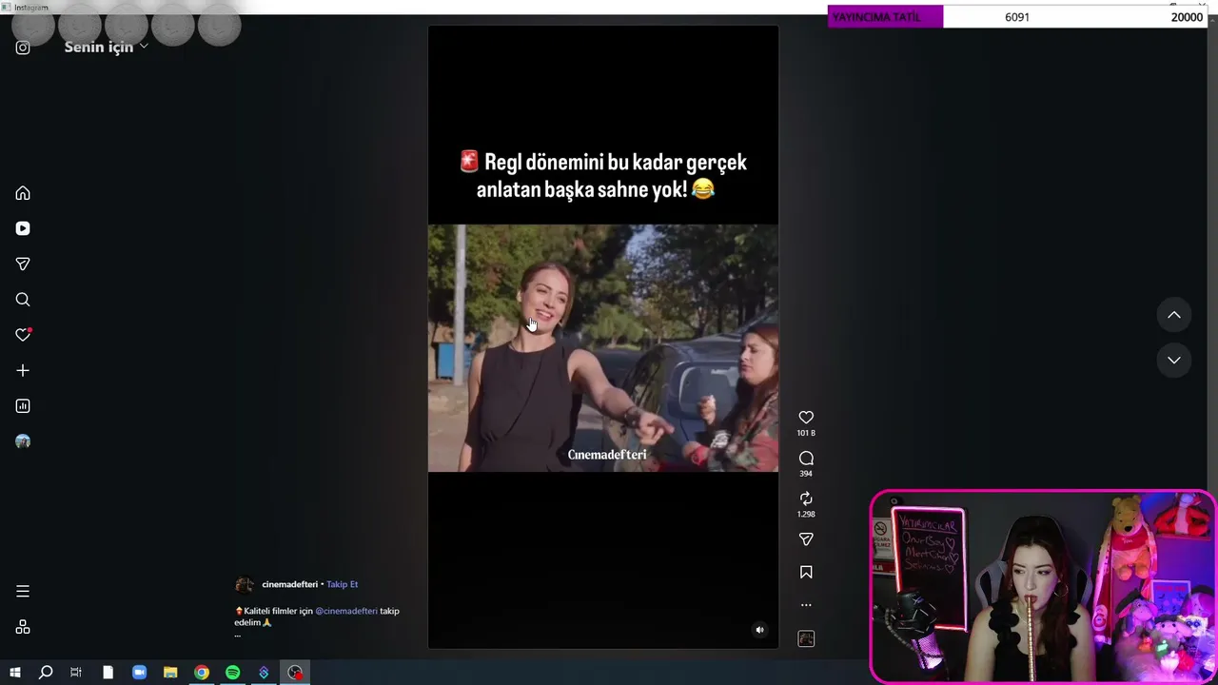
Task: Open Reels from the left sidebar
Action: pos(23,228)
